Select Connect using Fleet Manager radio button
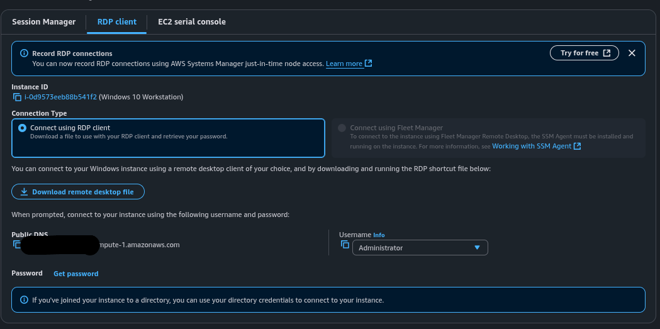Screen dimensions: 660x329 [x=342, y=128]
